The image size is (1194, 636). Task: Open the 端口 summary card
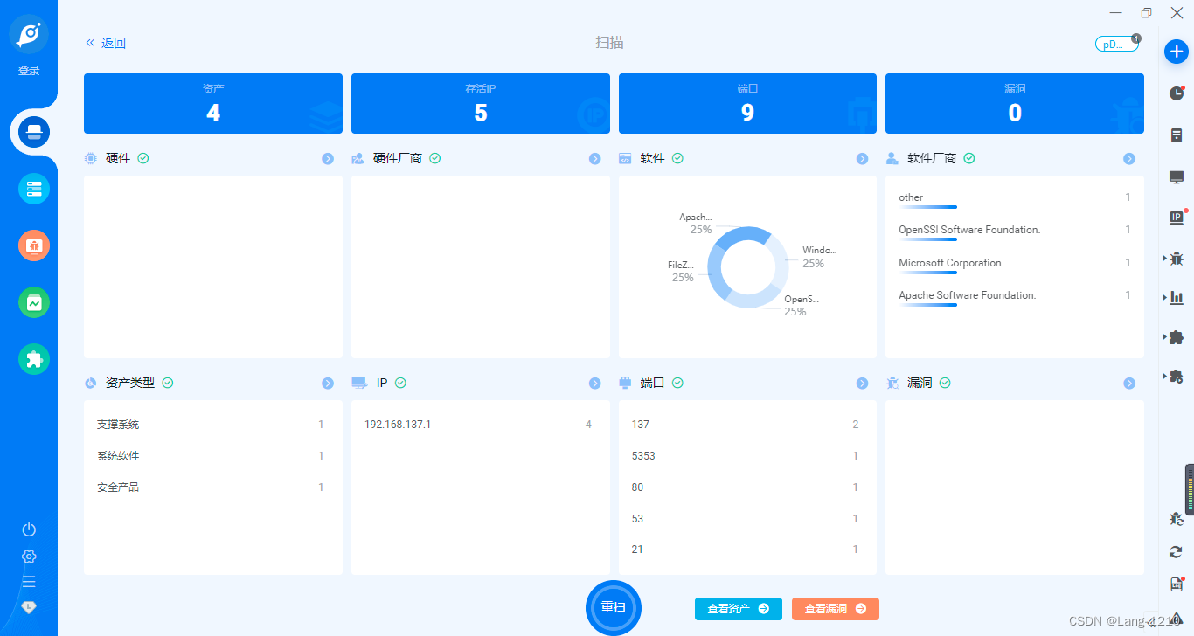(747, 103)
